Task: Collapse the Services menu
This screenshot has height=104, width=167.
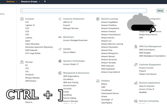Action: click(12, 2)
